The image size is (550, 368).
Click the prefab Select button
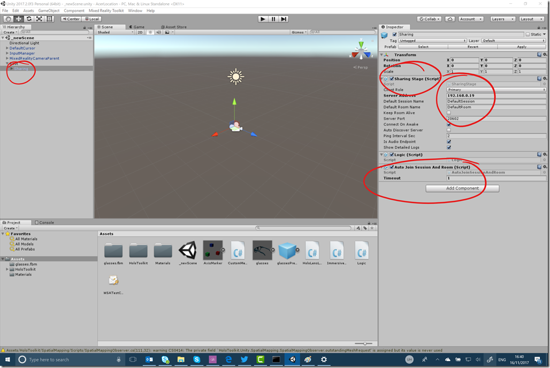pyautogui.click(x=423, y=47)
